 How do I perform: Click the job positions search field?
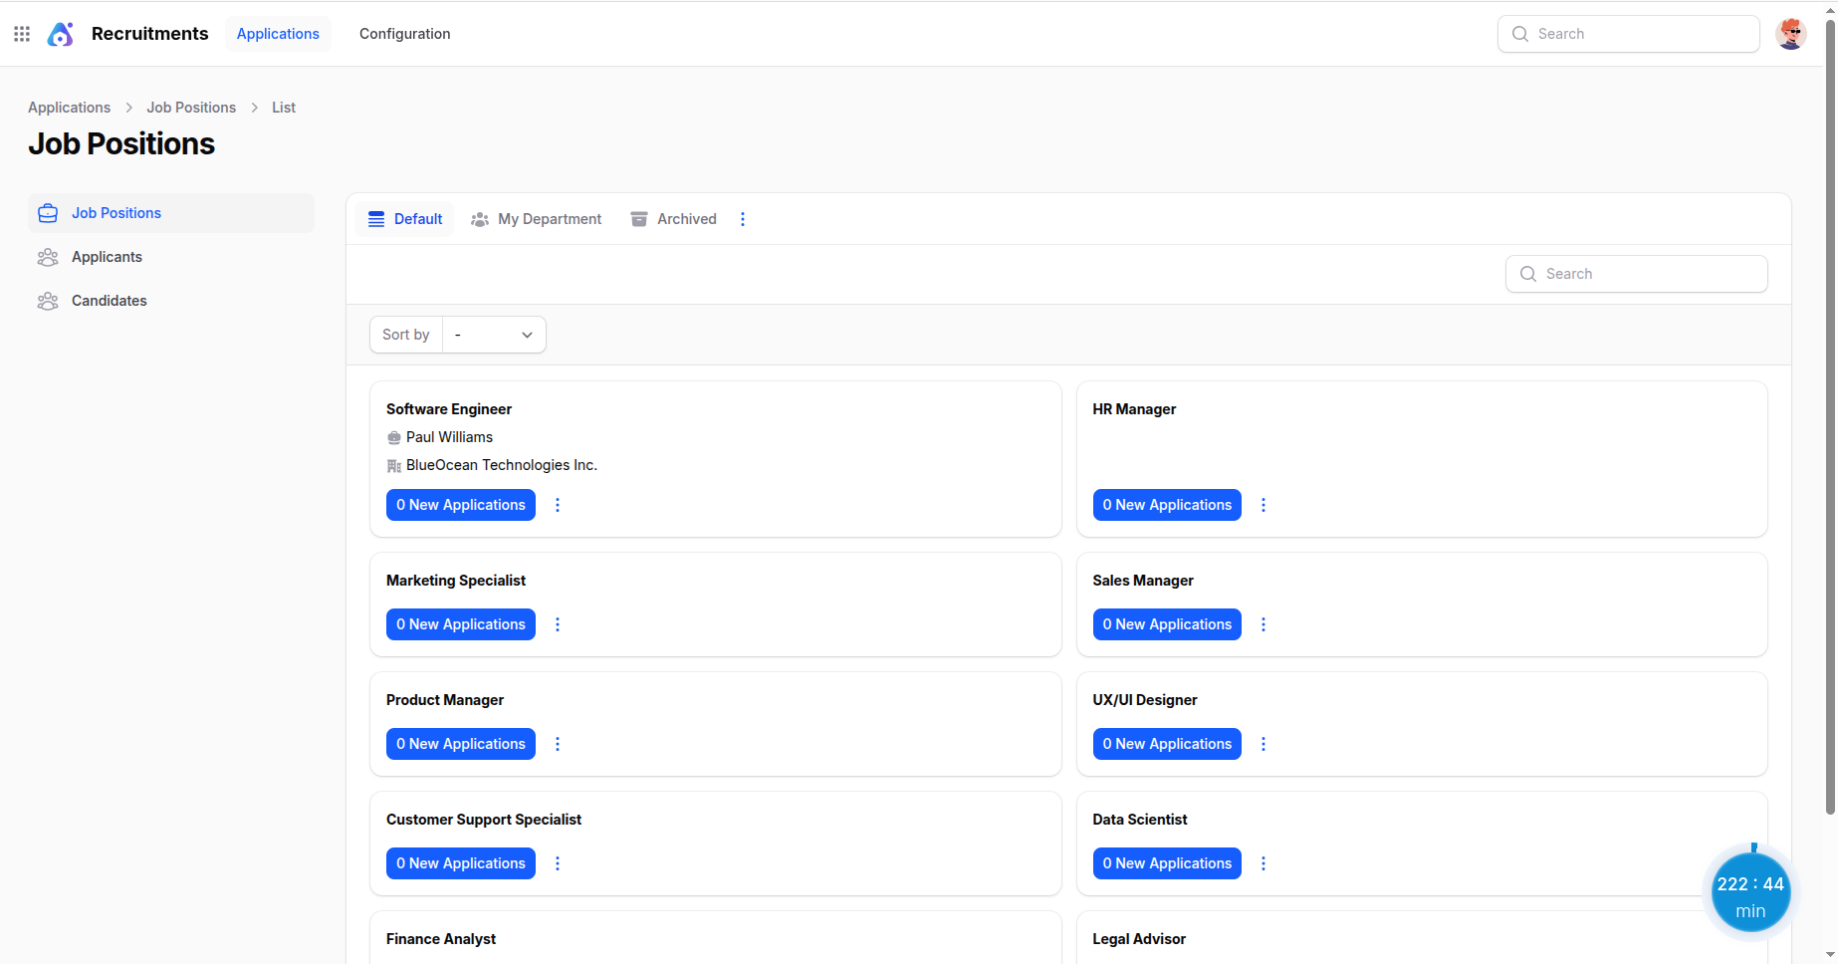click(x=1636, y=274)
